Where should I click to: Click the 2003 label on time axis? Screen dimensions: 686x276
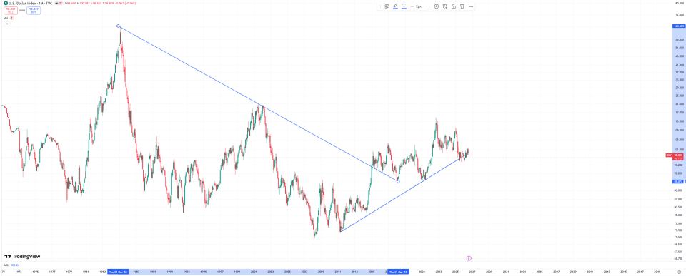coord(270,271)
